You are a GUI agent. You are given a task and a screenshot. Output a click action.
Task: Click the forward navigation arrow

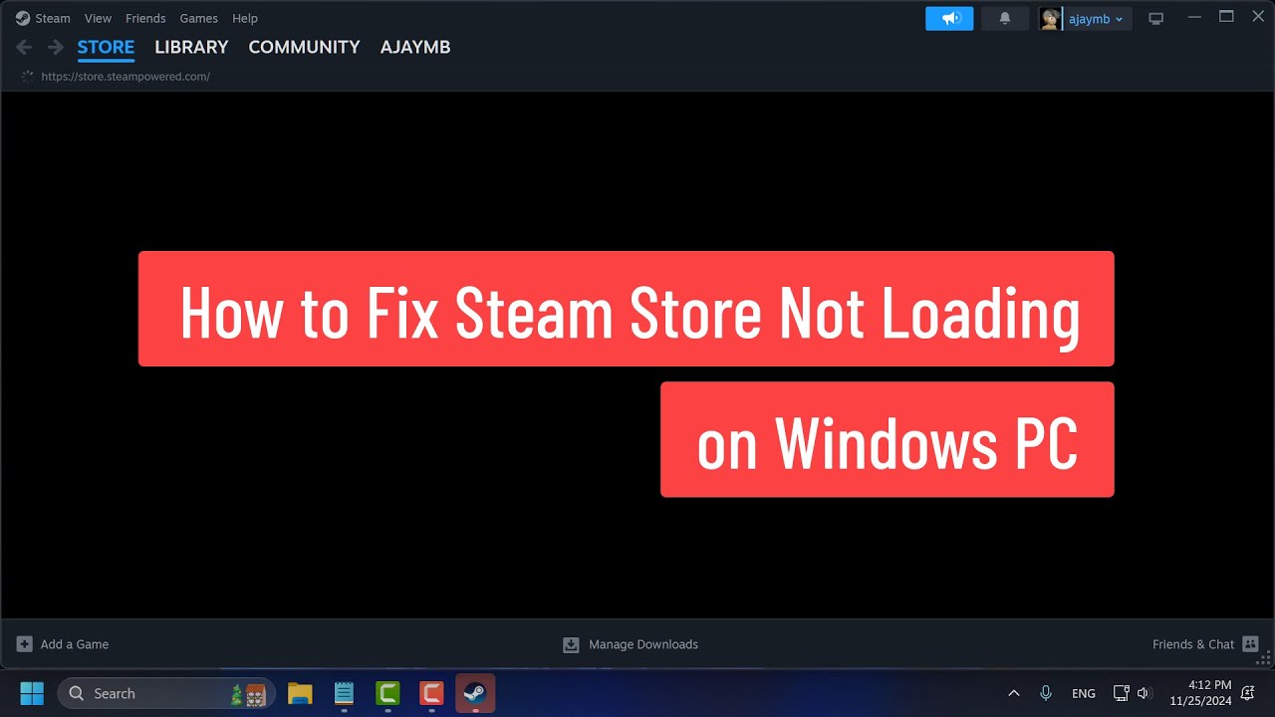tap(56, 47)
